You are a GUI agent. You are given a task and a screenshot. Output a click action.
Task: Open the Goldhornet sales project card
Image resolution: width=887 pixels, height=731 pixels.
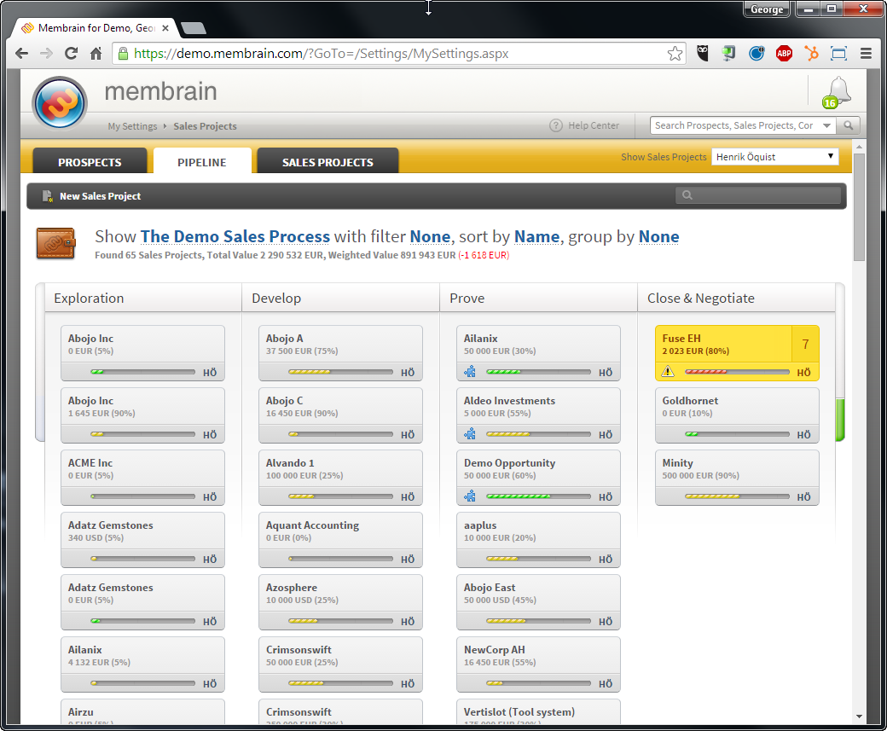click(x=737, y=415)
